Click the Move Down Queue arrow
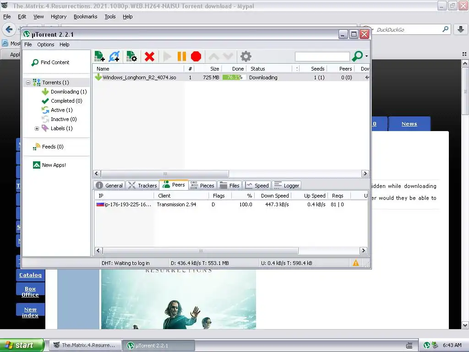This screenshot has width=469, height=352. pos(228,56)
